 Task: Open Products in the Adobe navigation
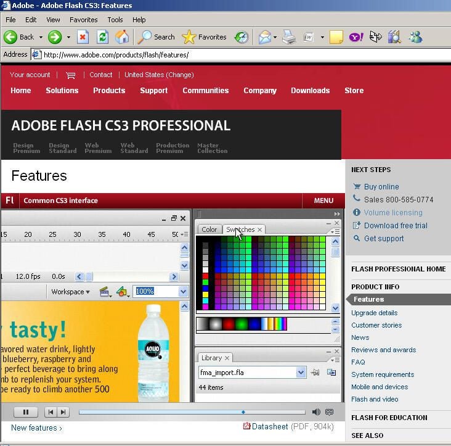(x=109, y=91)
